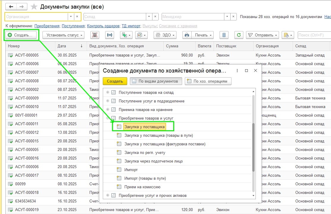Screen dimensions: 331x214
Task: Click Бытовая техника cell in row АСУТ-000009
Action: 310,98
